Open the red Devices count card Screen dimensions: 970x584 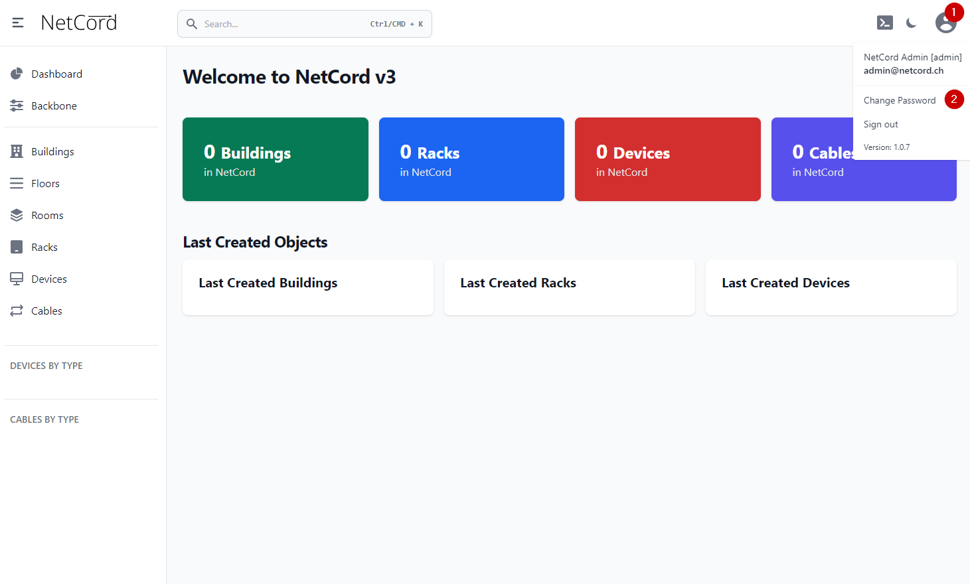click(667, 159)
